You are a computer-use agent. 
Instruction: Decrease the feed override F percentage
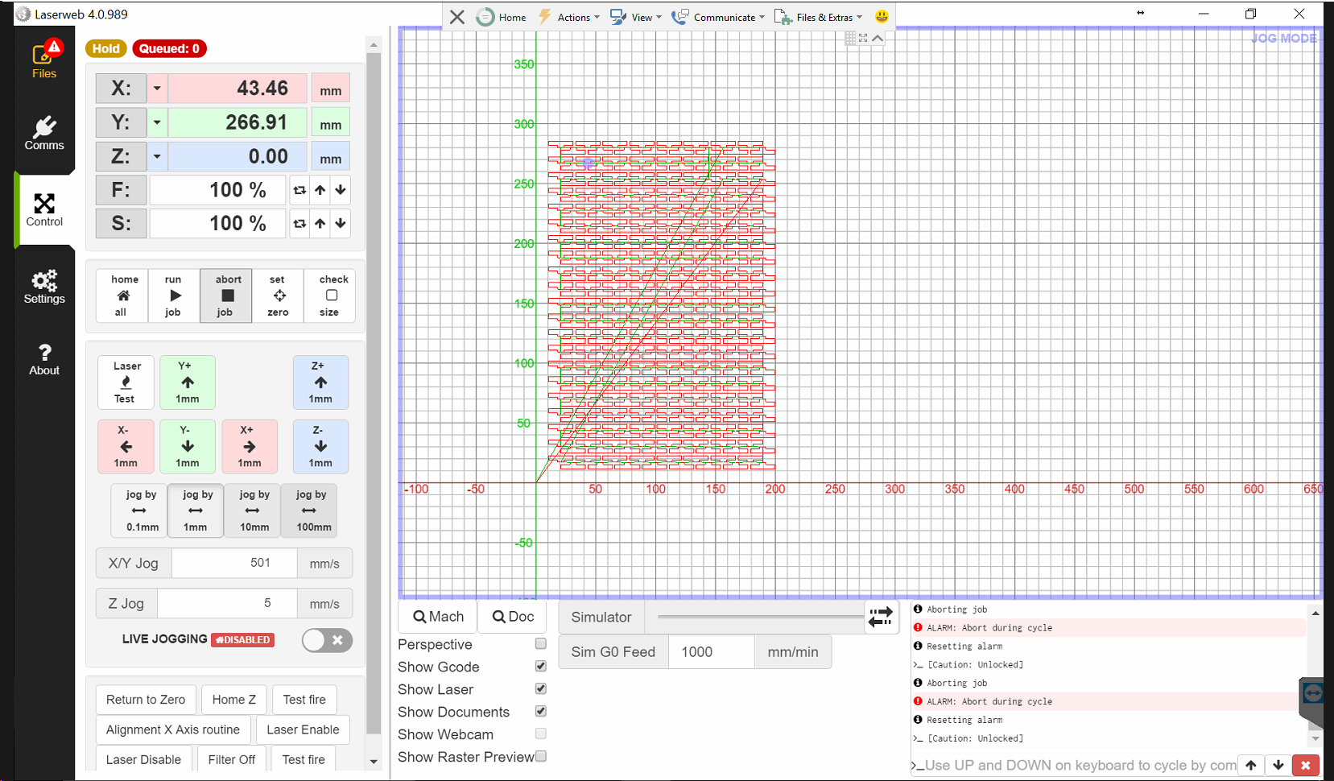(341, 190)
